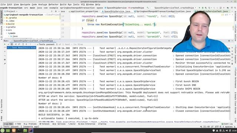237x133 pixels.
Task: Open the Services tool window
Action: tap(59, 124)
